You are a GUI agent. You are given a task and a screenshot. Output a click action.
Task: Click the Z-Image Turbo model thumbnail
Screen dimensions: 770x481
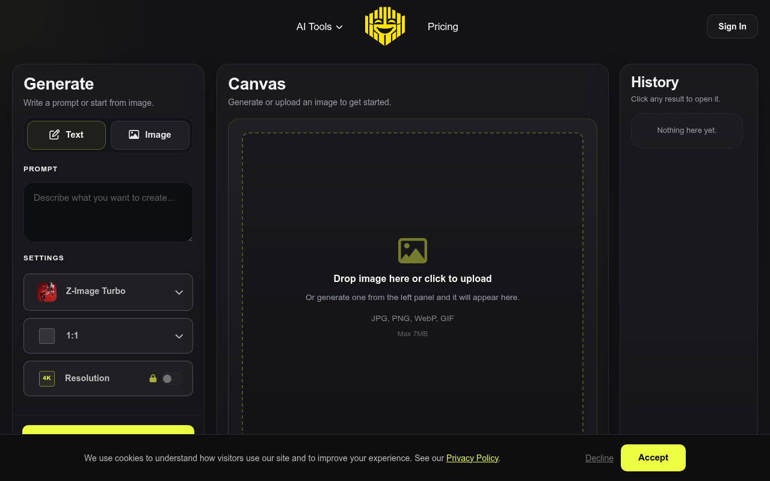[47, 292]
